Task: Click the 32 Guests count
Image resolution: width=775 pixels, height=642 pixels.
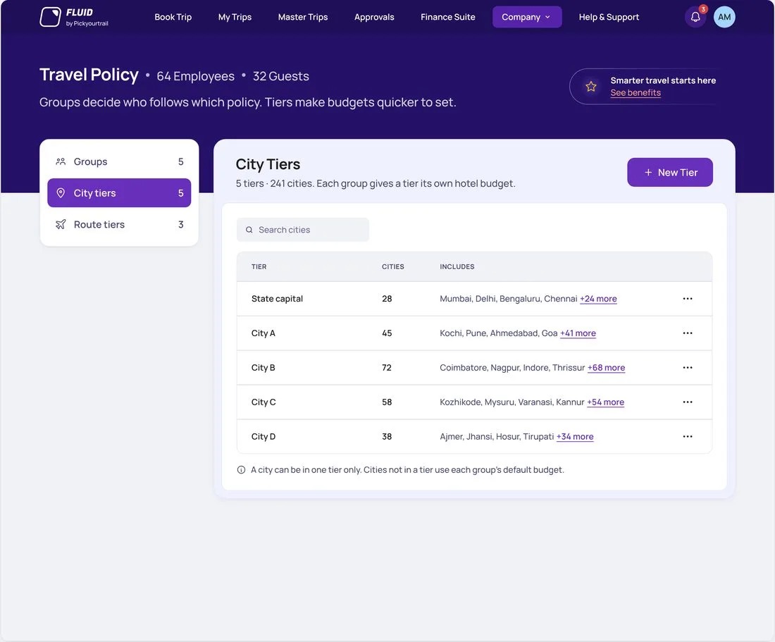Action: 280,76
